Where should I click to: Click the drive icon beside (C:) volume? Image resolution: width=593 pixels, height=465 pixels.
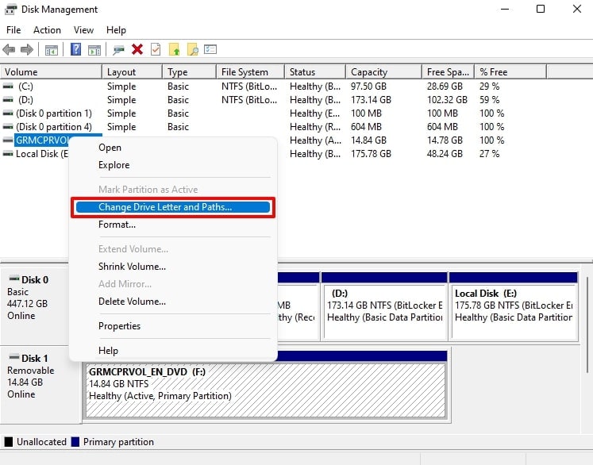pyautogui.click(x=8, y=86)
